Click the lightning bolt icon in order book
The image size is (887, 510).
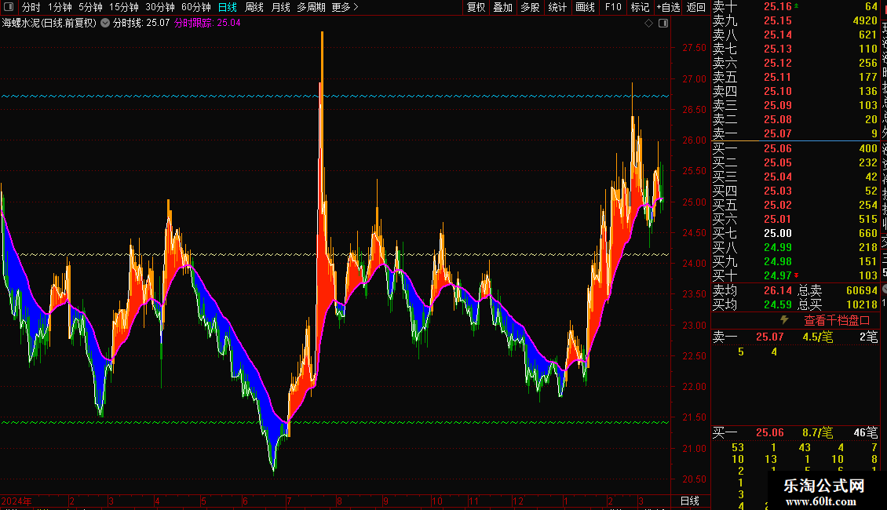(783, 320)
